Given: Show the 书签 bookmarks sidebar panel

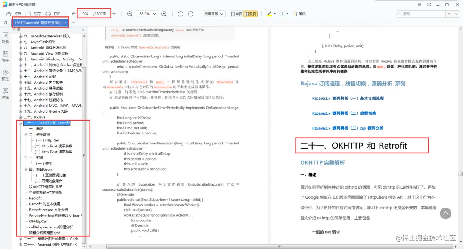Looking at the screenshot, I should [5, 56].
